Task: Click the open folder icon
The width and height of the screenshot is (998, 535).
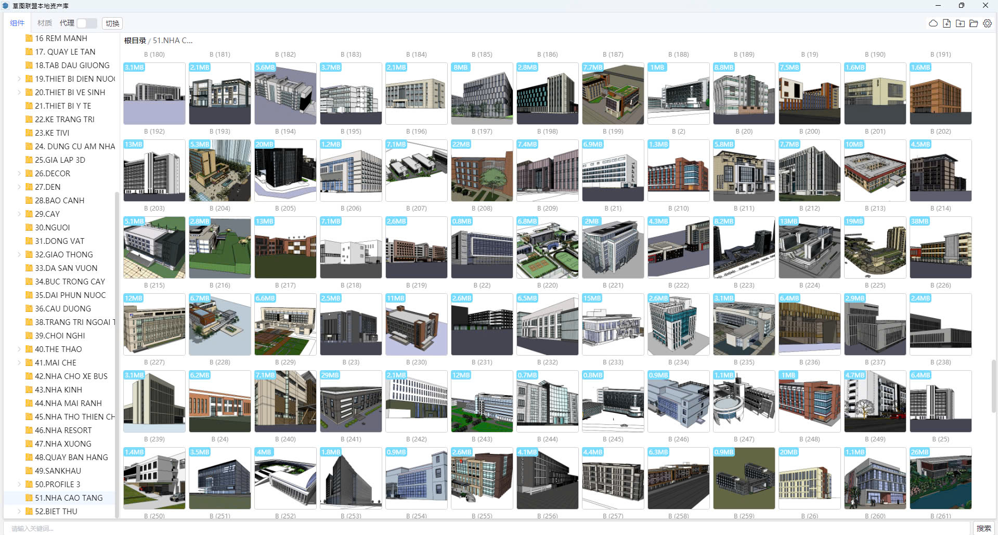Action: coord(974,23)
